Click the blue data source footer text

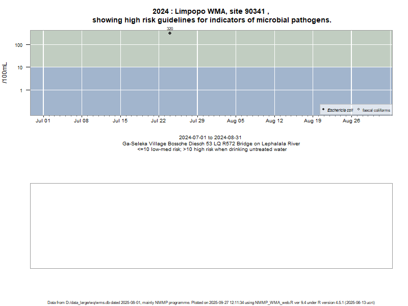(x=211, y=302)
